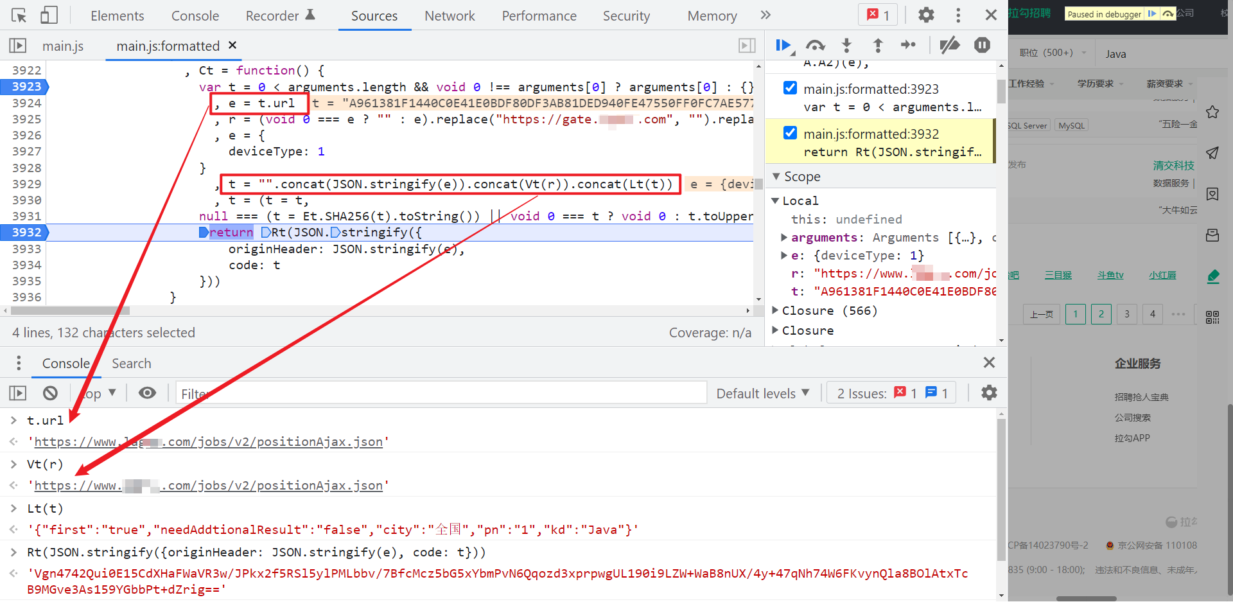The image size is (1233, 602).
Task: Expand the e: {deviceType: 1} object
Action: [784, 256]
